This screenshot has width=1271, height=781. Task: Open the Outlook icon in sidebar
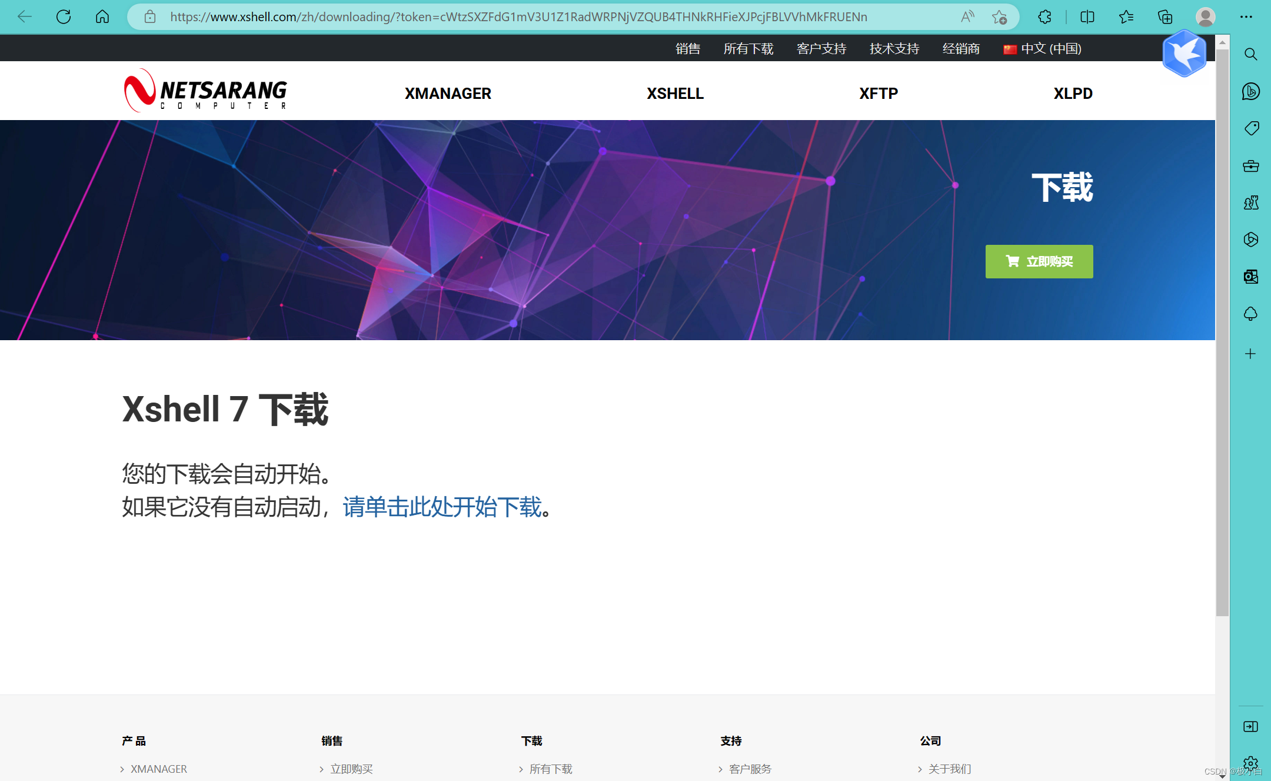(1250, 277)
